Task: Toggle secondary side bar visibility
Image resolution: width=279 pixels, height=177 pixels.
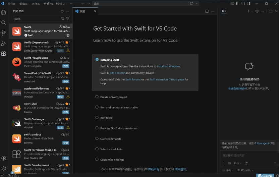Action: 248,4
